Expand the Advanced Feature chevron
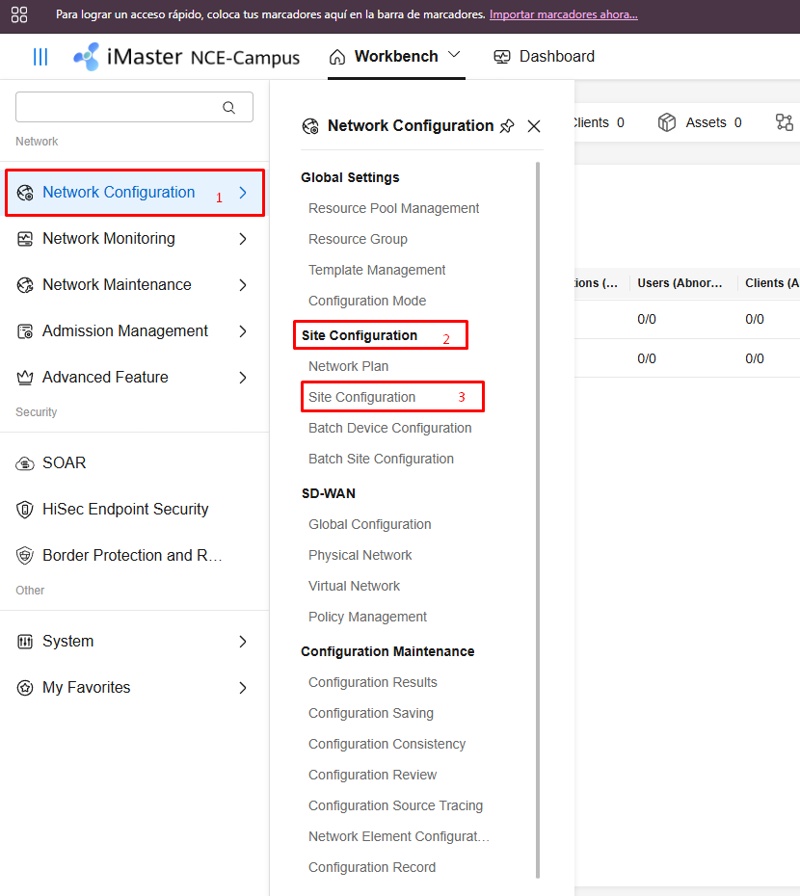The height and width of the screenshot is (896, 800). click(243, 378)
